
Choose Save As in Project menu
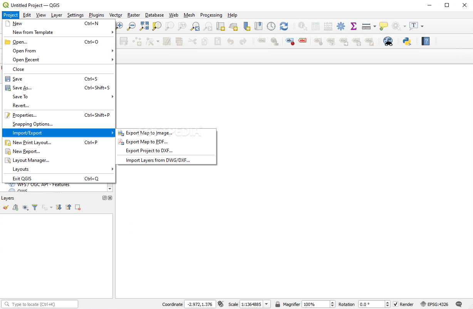tap(59, 88)
